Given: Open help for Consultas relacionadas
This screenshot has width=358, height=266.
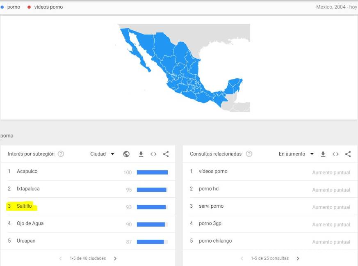Looking at the screenshot, I should tap(249, 154).
